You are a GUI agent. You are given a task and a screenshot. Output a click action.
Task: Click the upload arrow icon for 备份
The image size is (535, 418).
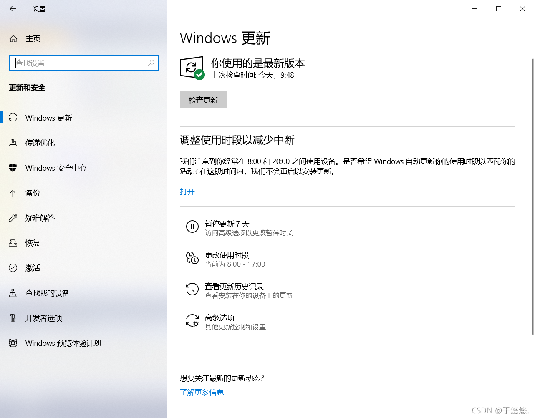[13, 193]
